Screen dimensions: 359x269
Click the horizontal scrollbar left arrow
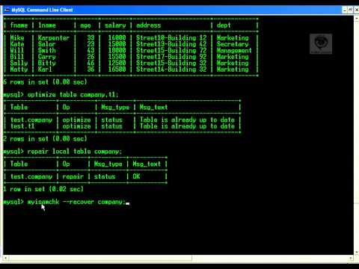tap(5, 259)
